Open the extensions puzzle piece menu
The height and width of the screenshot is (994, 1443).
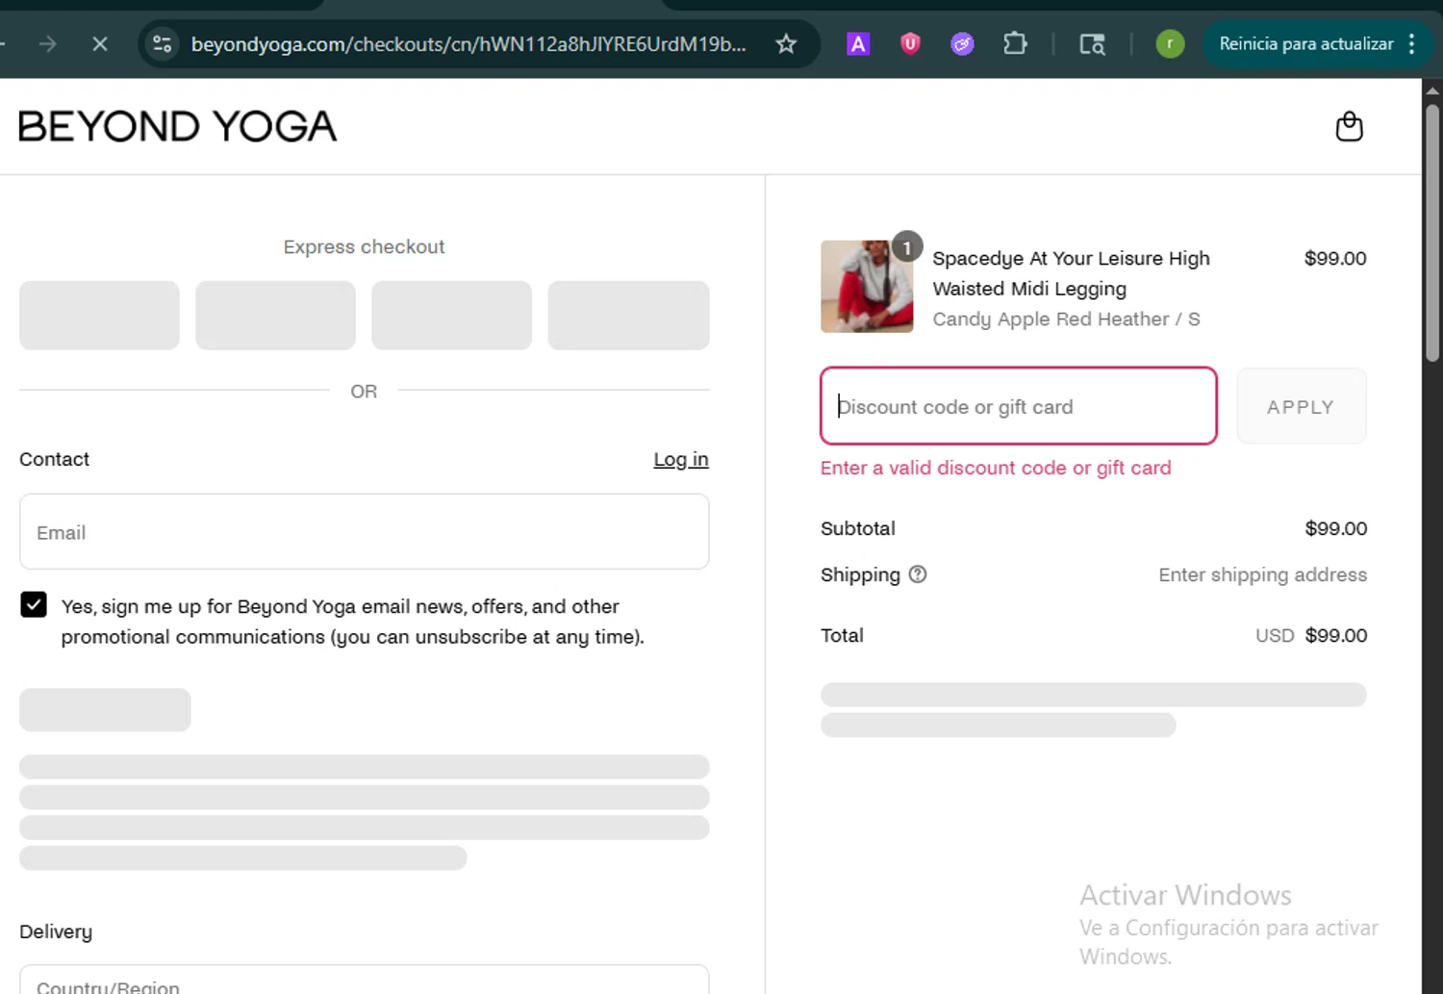[x=1015, y=43]
